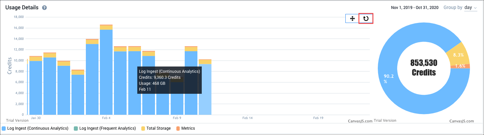Click the 1.6% orange donut slice

pos(462,66)
